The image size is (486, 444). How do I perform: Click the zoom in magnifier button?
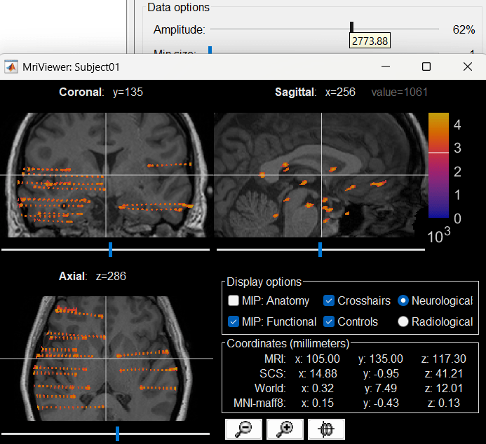coord(285,429)
